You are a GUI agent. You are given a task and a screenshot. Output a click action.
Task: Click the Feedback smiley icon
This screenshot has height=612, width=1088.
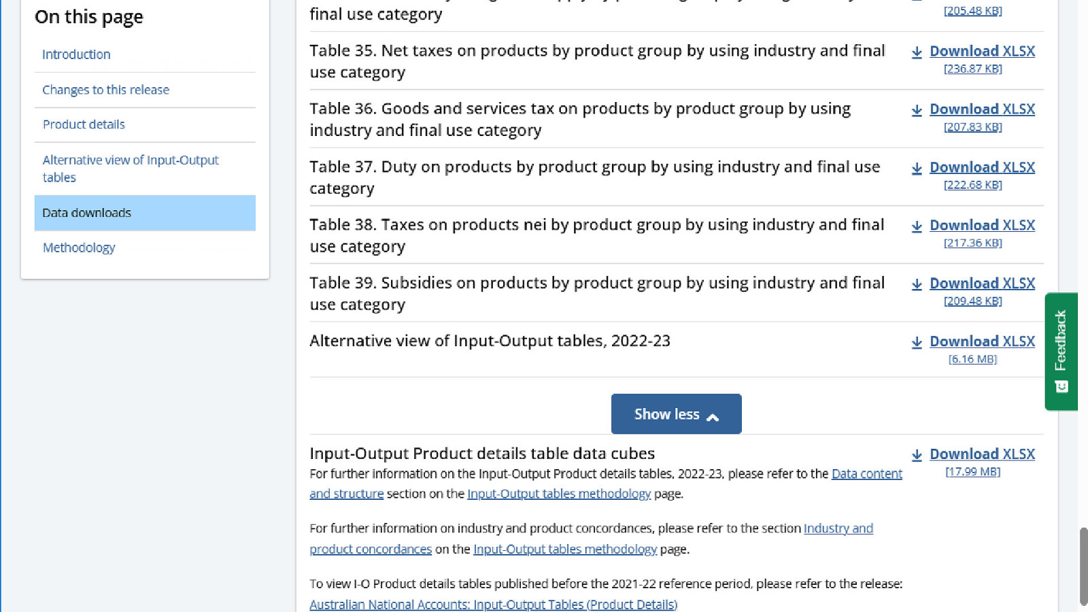coord(1061,387)
